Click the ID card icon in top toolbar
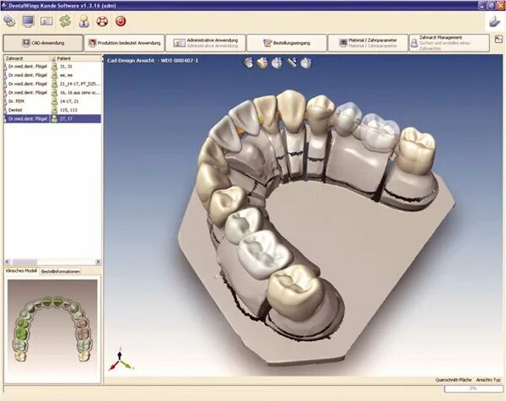Viewport: 506px width, 401px height. point(46,21)
